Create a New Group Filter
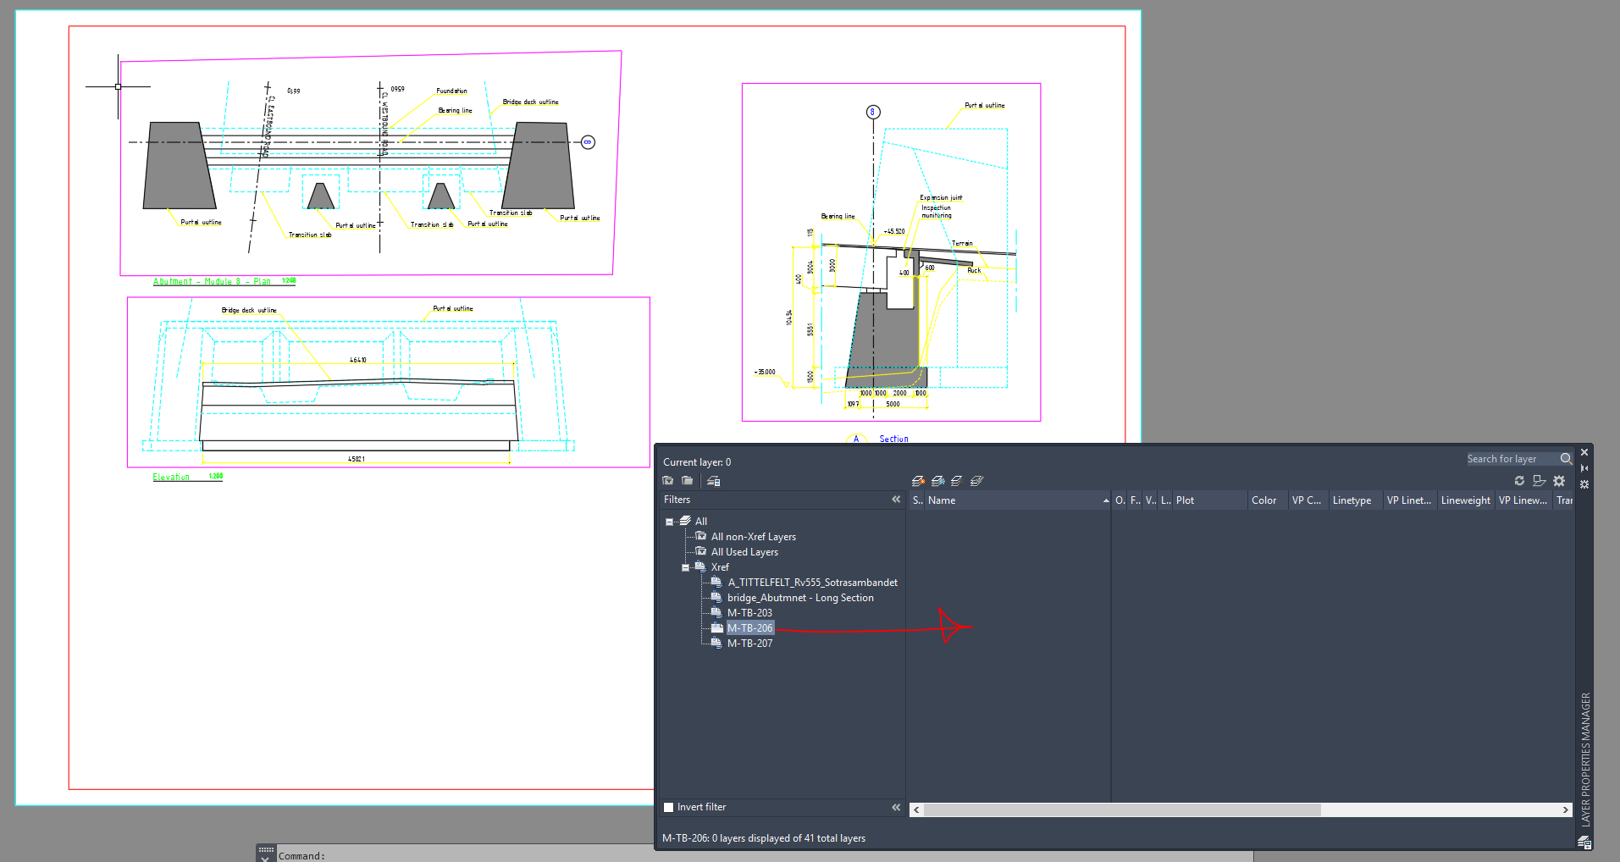 [687, 480]
